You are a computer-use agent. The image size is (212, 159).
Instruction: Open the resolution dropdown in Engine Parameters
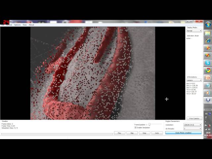(x=192, y=125)
